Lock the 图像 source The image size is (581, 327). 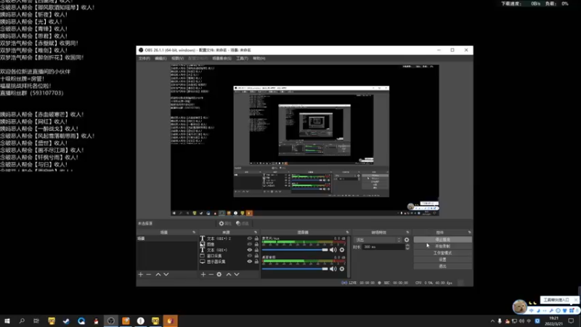[256, 244]
